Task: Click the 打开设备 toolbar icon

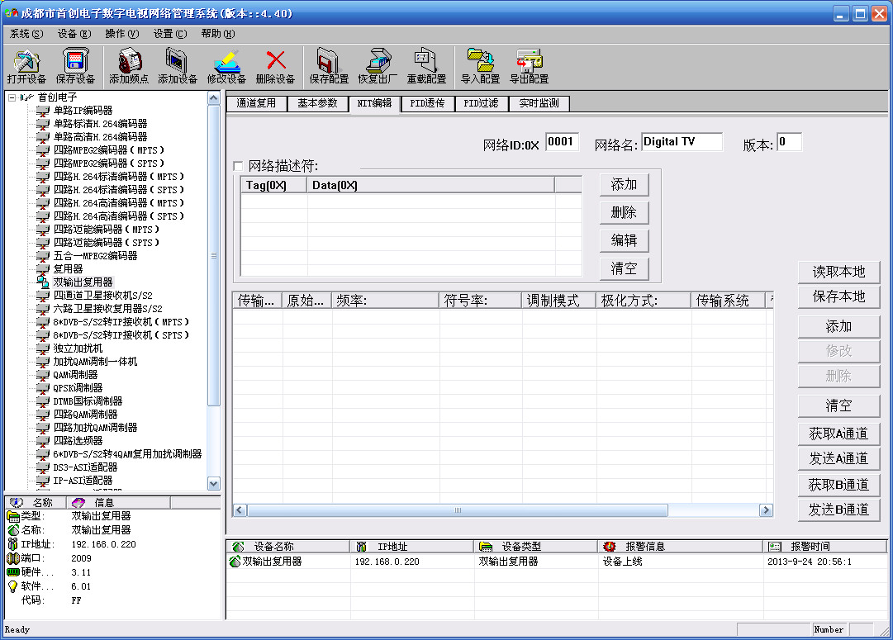Action: (26, 61)
